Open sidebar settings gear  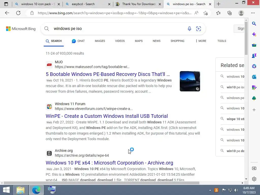pos(254,179)
